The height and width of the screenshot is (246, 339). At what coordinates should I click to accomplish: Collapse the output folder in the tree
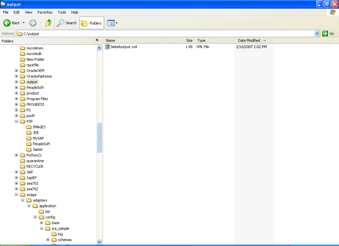coord(16,82)
